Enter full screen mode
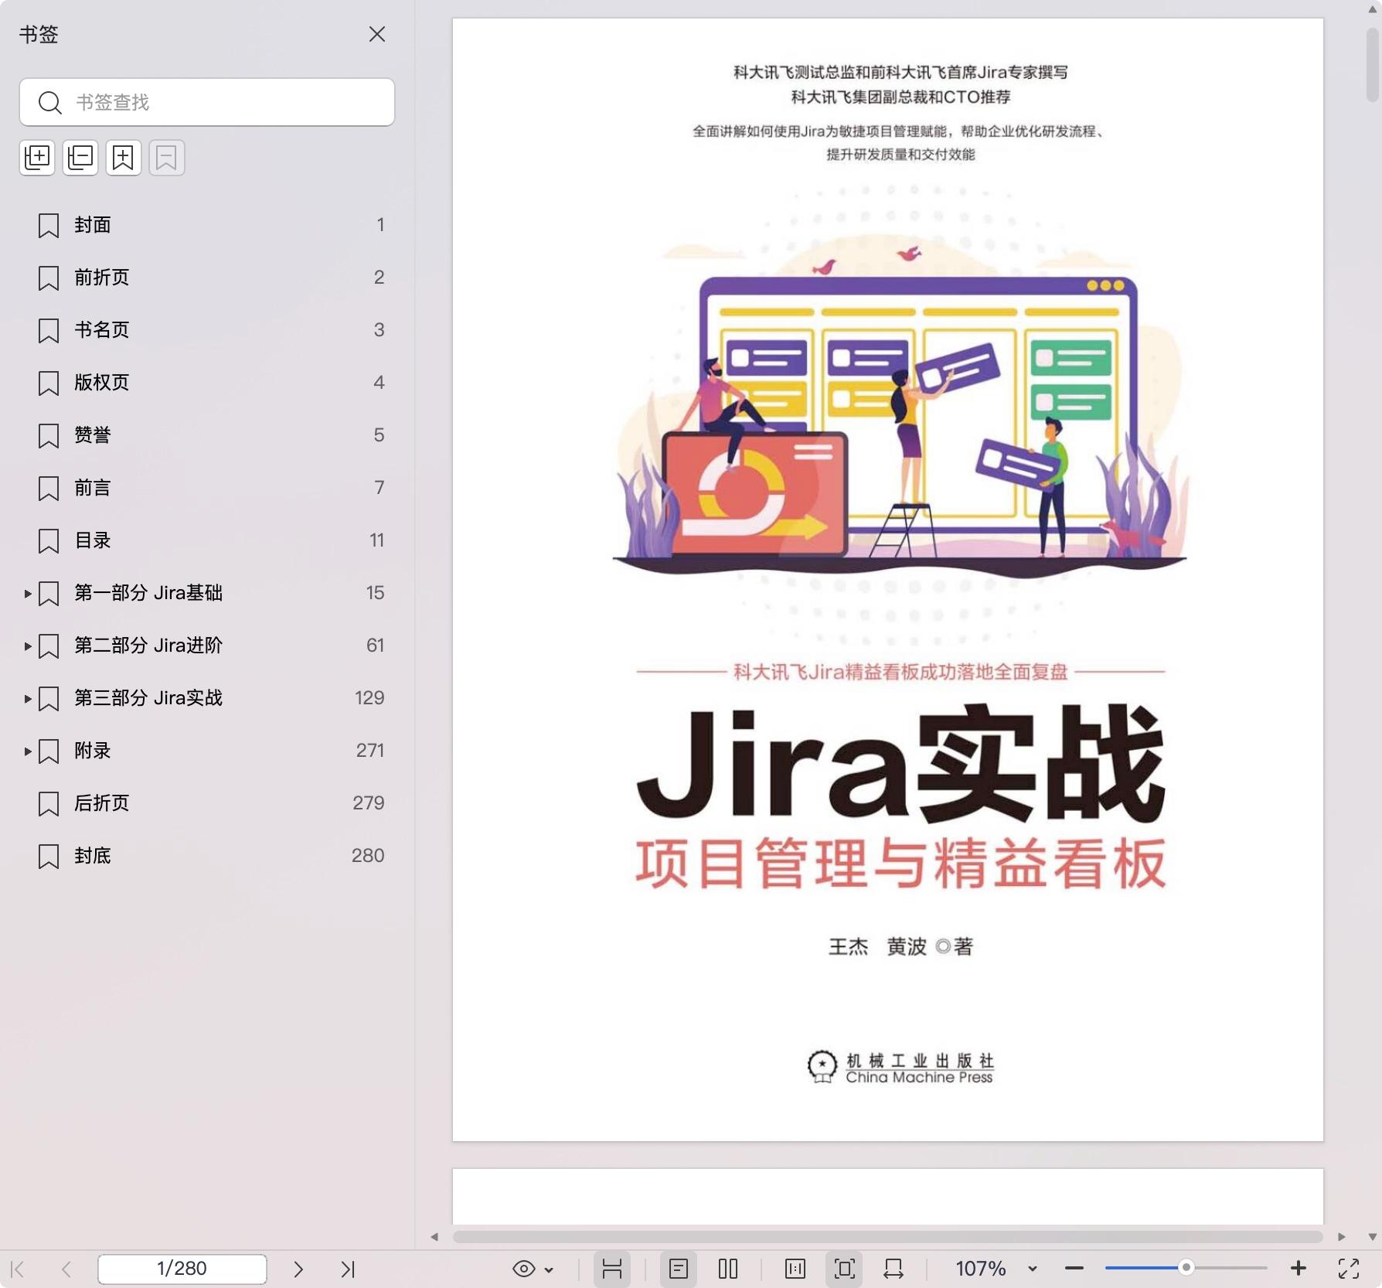 1349,1269
